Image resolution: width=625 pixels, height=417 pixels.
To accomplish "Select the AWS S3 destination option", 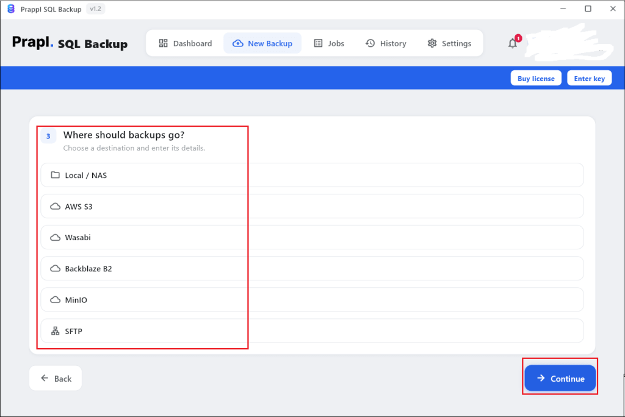I will (x=312, y=206).
